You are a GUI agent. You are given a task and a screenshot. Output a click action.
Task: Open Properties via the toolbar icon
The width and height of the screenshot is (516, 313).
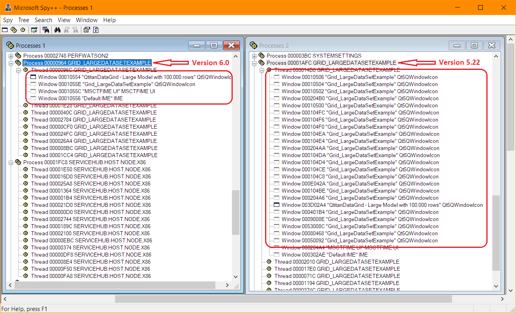(87, 30)
